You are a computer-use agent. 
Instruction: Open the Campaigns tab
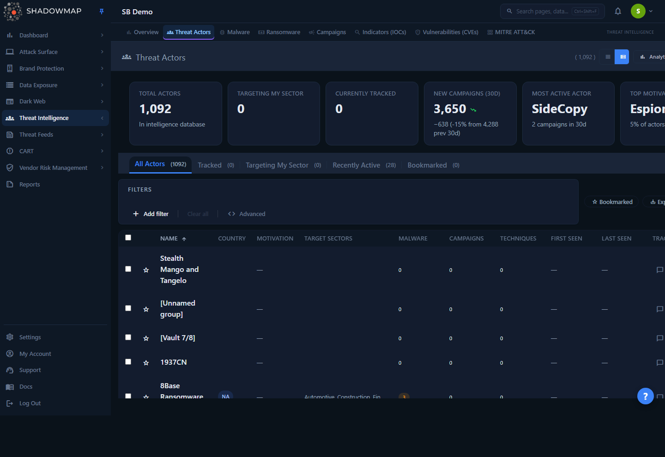point(327,32)
